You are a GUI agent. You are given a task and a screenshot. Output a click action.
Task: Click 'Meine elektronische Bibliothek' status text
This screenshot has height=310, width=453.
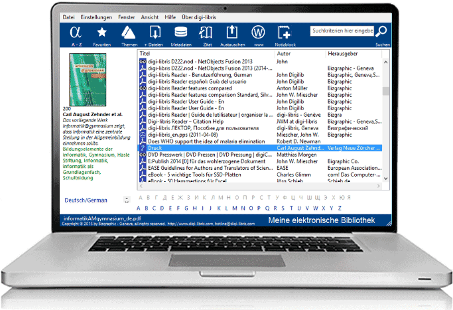click(322, 220)
